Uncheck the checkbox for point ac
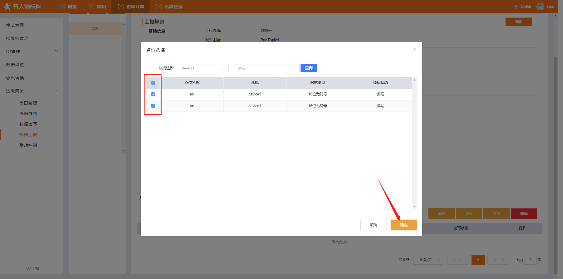 [153, 106]
